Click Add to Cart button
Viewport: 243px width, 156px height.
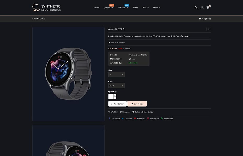(x=118, y=104)
